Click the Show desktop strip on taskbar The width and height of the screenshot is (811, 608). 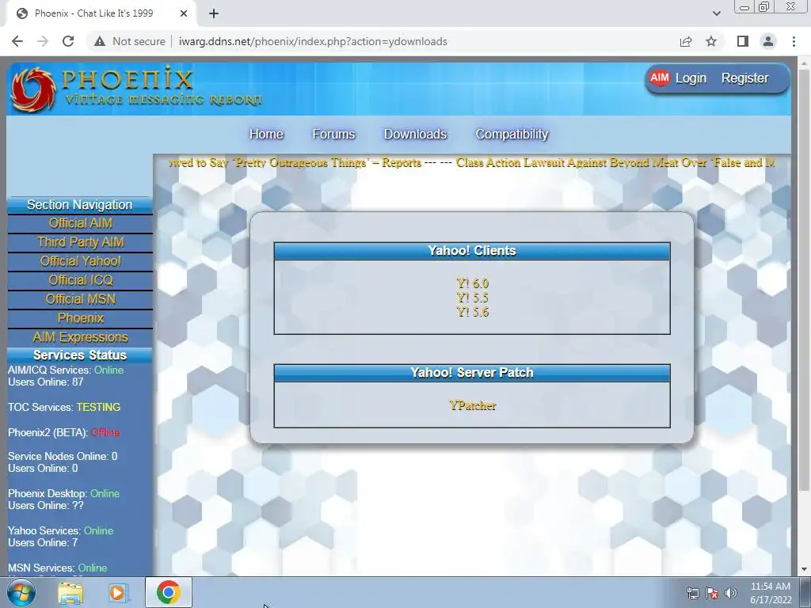805,592
